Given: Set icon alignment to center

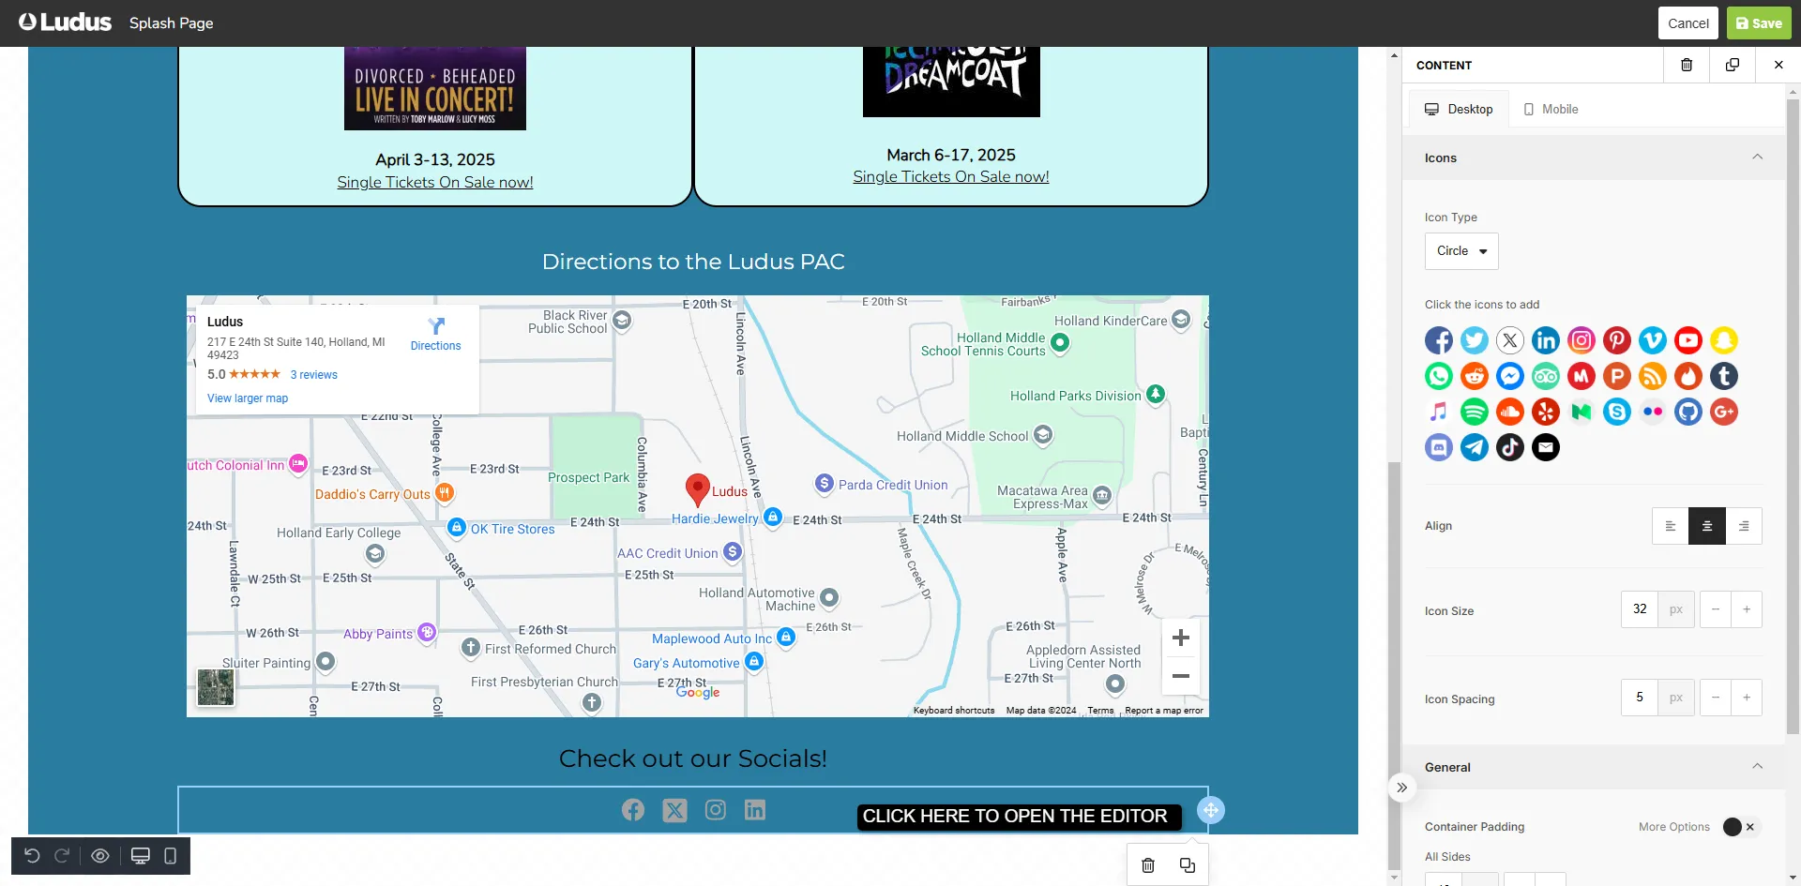Looking at the screenshot, I should coord(1707,526).
